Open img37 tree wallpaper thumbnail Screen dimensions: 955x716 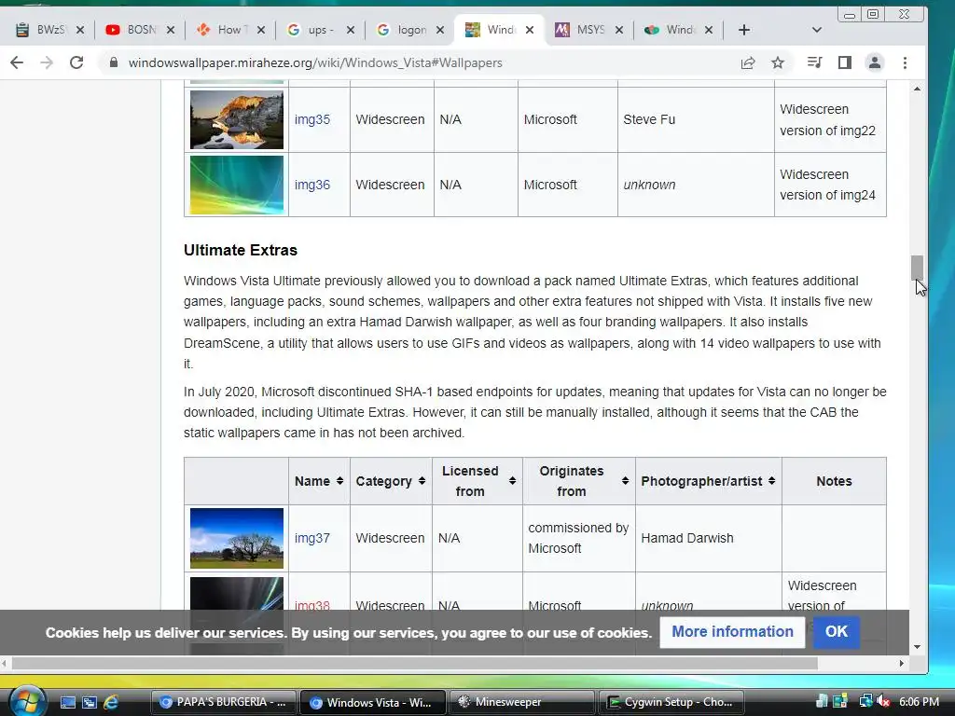(x=236, y=538)
